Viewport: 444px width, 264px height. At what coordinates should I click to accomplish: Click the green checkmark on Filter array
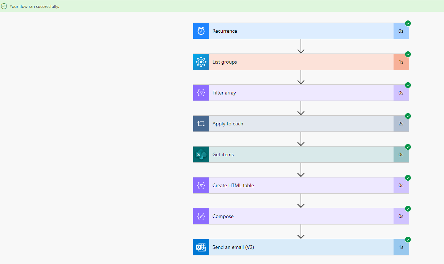408,85
